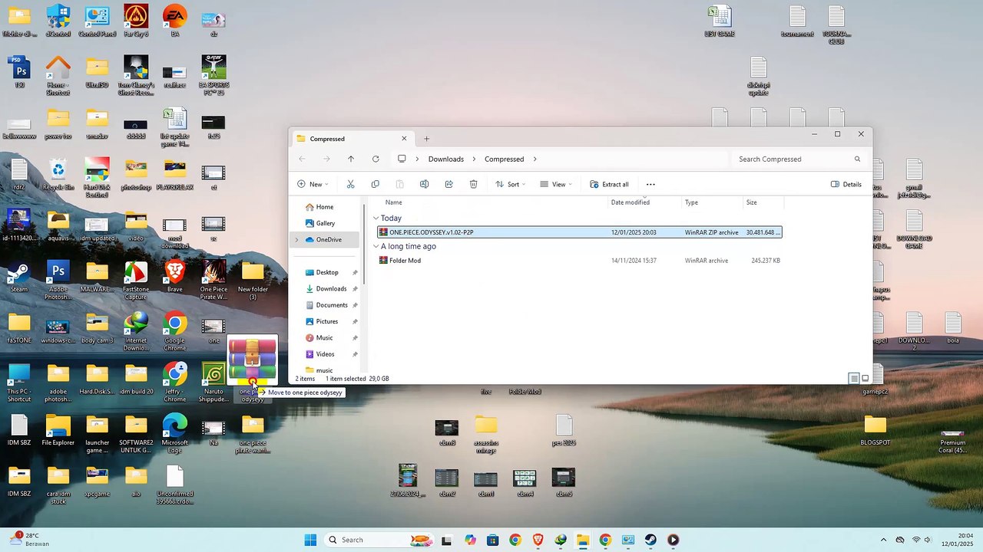Expand the OneDrive tree node

click(x=296, y=239)
